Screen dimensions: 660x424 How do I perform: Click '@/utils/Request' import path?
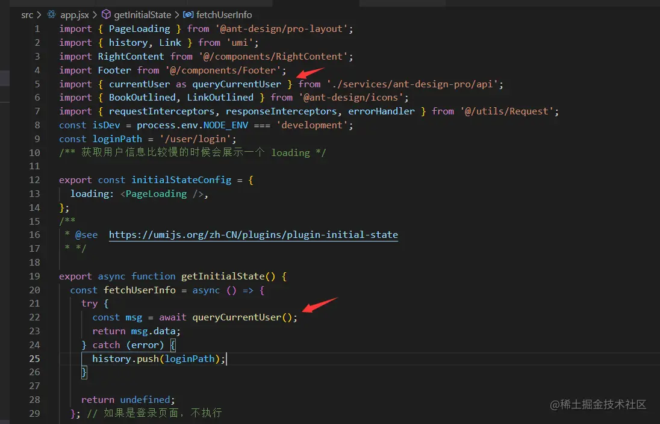coord(506,111)
